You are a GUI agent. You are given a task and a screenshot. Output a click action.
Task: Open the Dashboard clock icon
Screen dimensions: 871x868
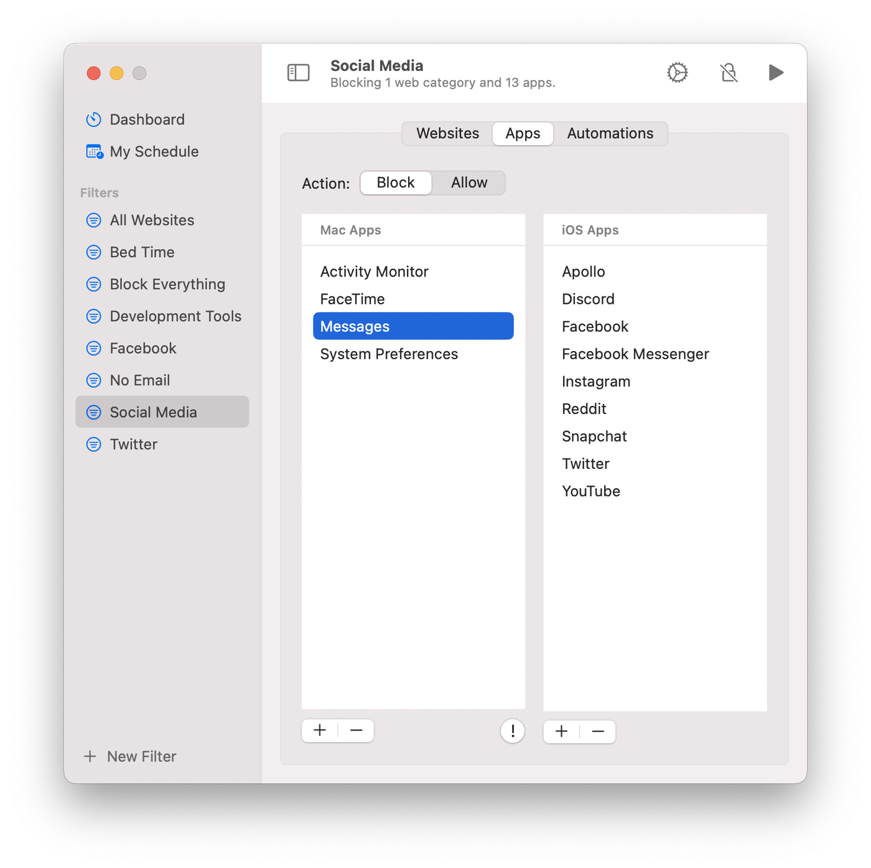(94, 120)
